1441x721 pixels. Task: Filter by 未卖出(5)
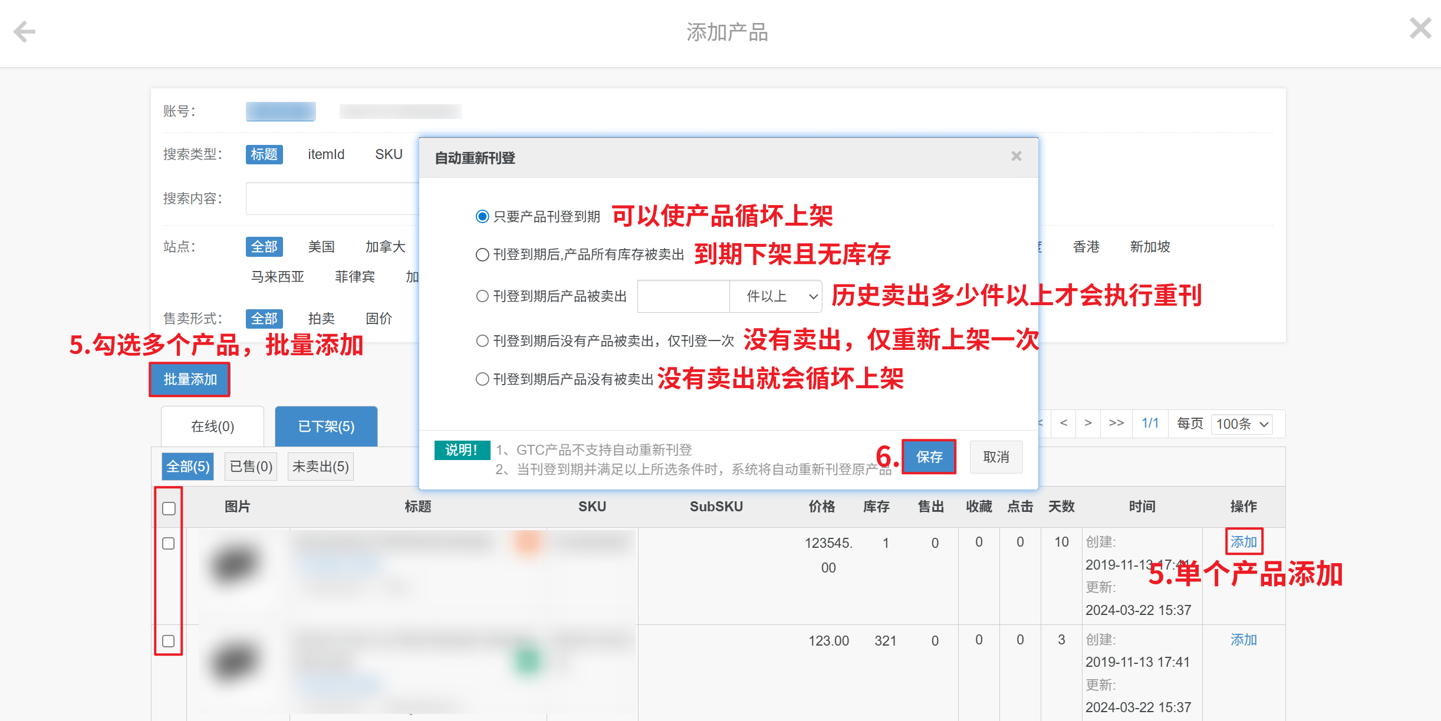[x=320, y=467]
